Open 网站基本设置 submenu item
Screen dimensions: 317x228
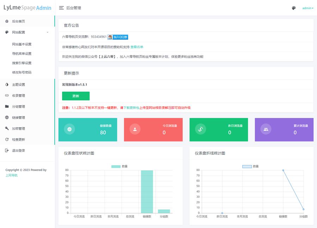tap(21, 44)
